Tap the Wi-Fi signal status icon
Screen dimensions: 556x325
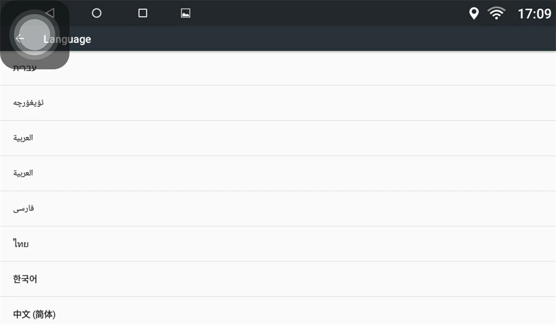pos(496,13)
